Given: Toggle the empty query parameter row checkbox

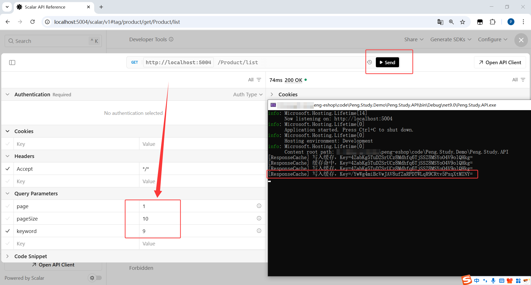Looking at the screenshot, I should (8, 243).
